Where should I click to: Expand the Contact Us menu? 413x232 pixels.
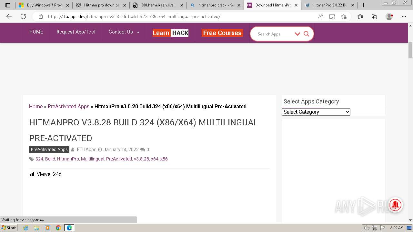pyautogui.click(x=124, y=32)
